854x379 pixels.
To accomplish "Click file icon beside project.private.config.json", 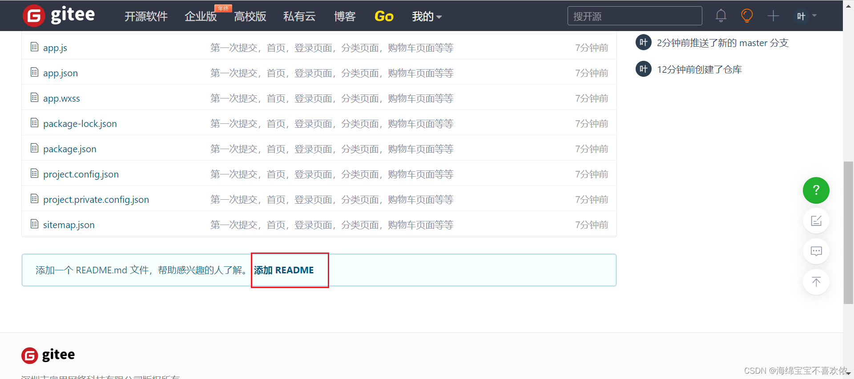I will pyautogui.click(x=34, y=198).
